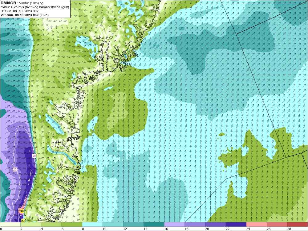Pick the dark indigo 22–24 m/s swatch
308x231 pixels.
[x=236, y=224]
